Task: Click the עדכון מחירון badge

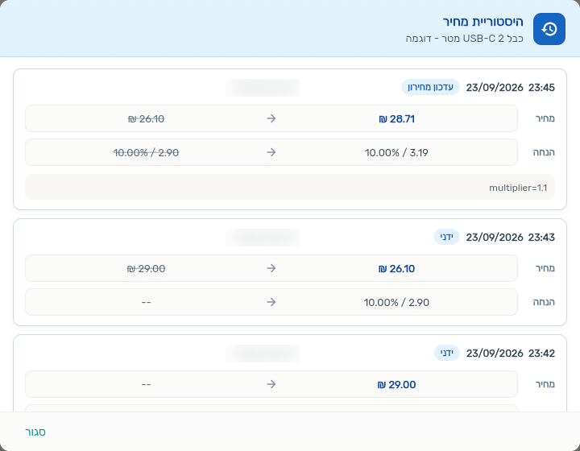Action: click(430, 87)
